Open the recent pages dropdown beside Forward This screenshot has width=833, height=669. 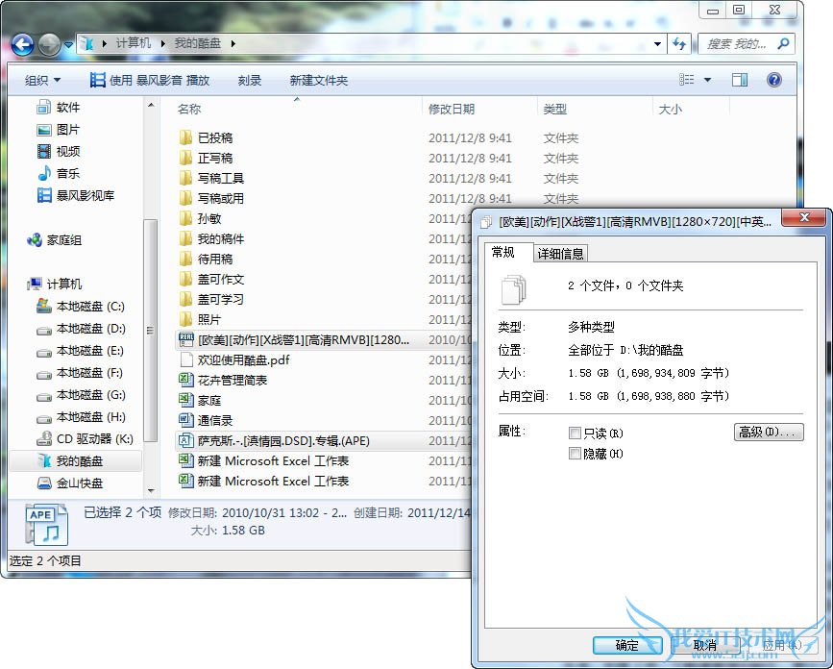[x=68, y=45]
